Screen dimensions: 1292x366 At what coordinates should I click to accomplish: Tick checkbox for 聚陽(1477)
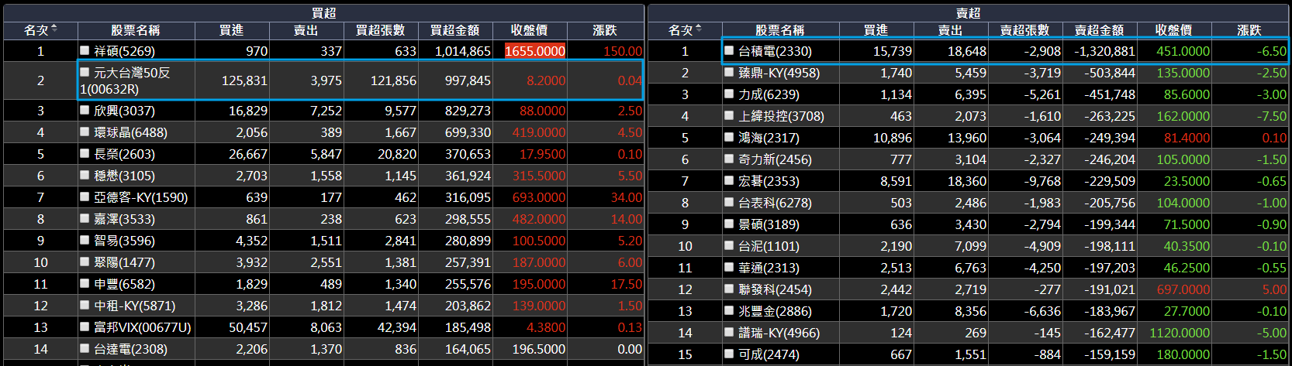pos(85,262)
